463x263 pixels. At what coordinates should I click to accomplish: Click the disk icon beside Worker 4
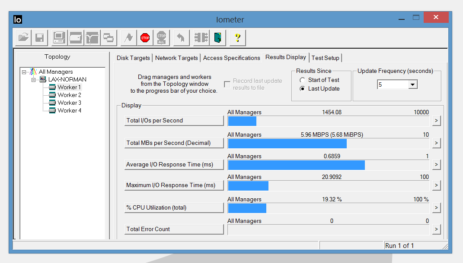(x=52, y=110)
